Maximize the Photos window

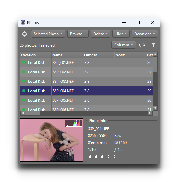(x=138, y=22)
